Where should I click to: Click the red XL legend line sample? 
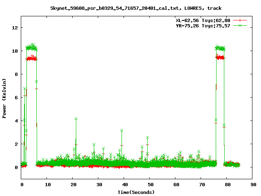240,20
